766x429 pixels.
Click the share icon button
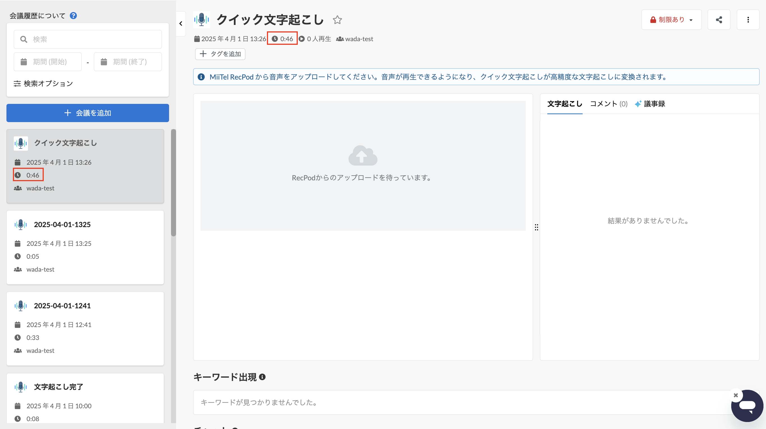tap(719, 20)
